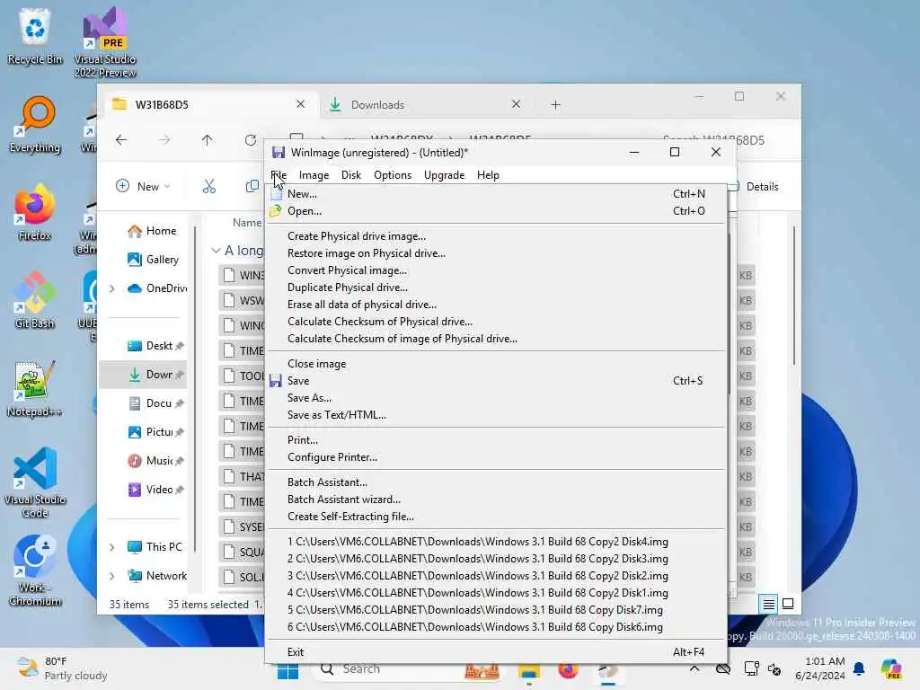Launch Firefox from the desktop

coord(35,212)
